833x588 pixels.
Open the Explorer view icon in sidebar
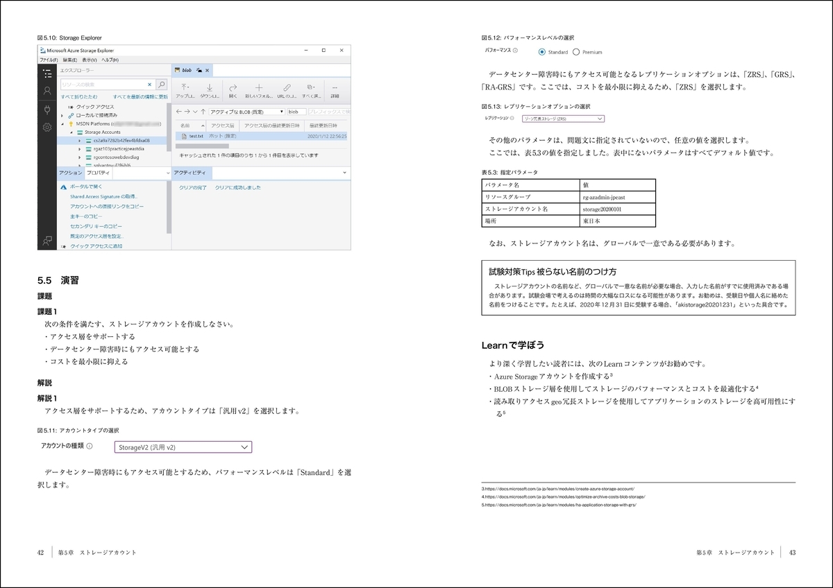[47, 72]
